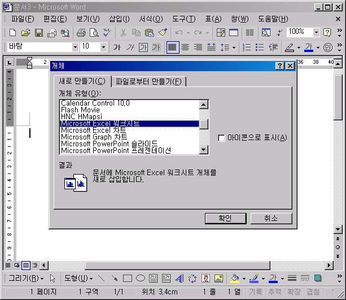
Task: Click the drawing toolbar font color 가 icon
Action: (x=273, y=278)
